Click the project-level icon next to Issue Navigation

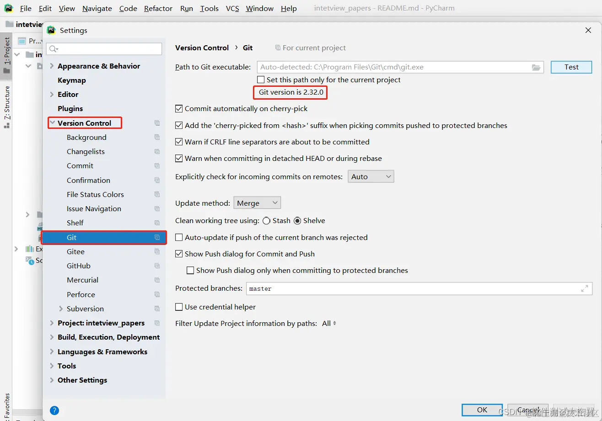pos(157,209)
